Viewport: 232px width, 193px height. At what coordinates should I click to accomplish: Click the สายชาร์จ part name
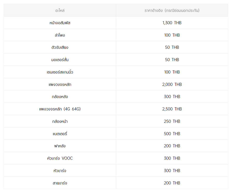pyautogui.click(x=60, y=183)
